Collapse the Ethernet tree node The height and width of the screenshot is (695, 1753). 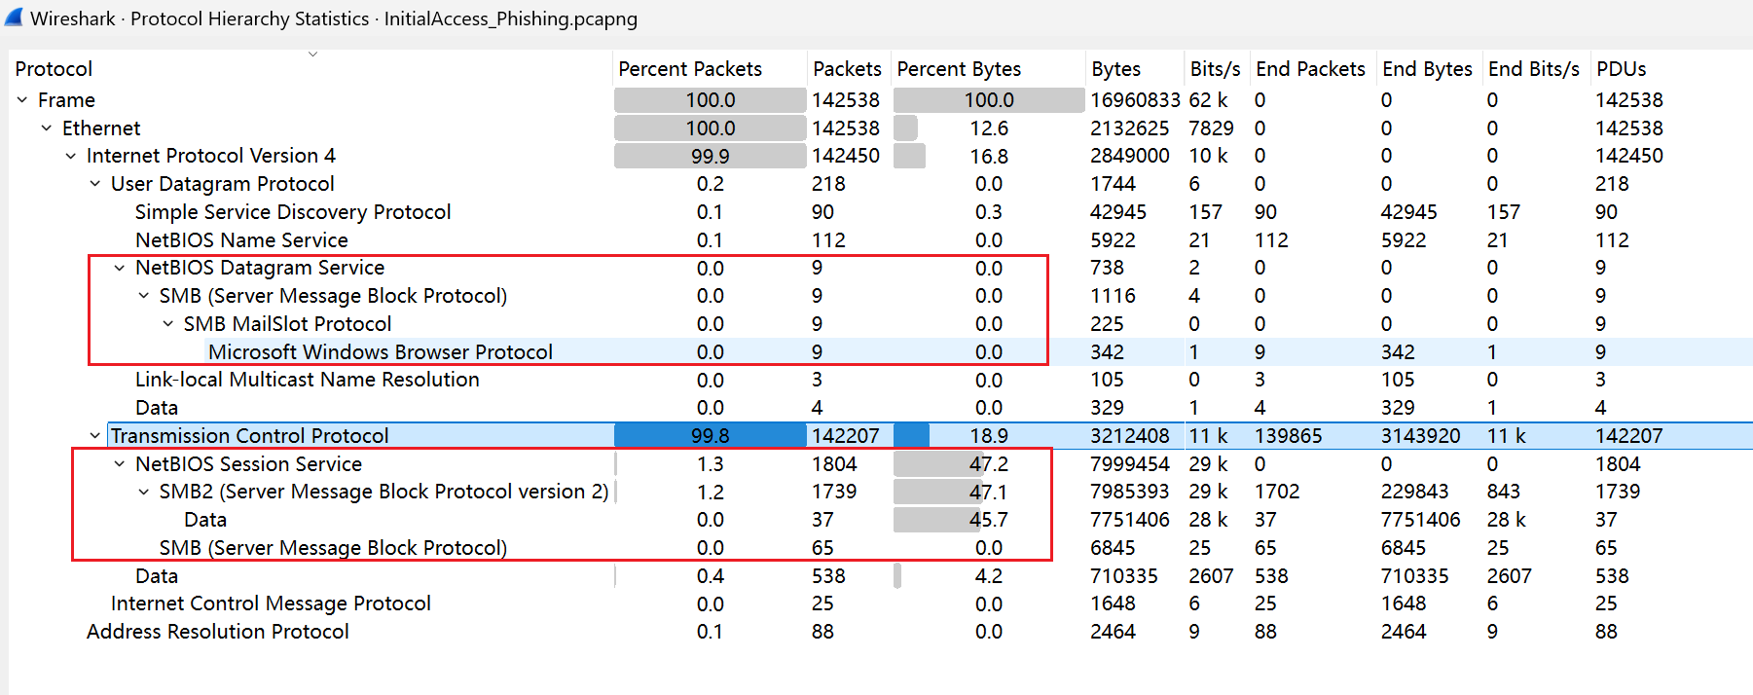[47, 128]
